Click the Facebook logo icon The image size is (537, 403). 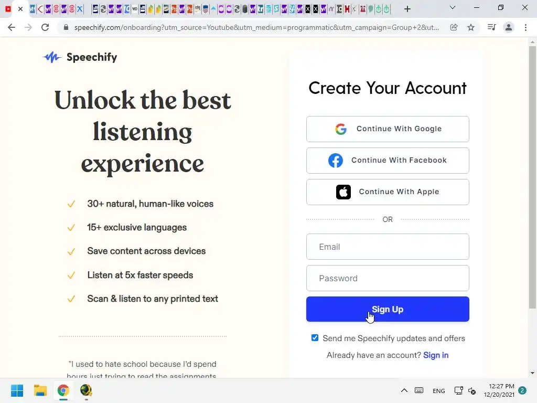click(x=336, y=161)
